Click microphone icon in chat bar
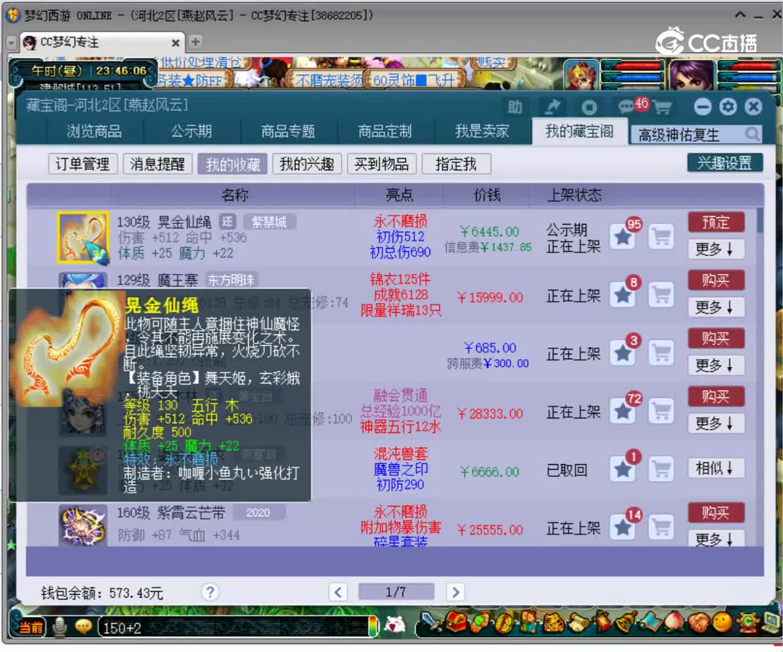Screen dimensions: 783x652 pos(59,628)
